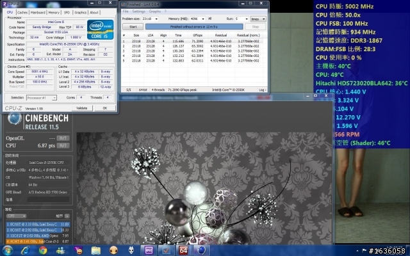
Task: Click '71.2090 GFlops peak' in LinX status bar
Action: (x=182, y=90)
